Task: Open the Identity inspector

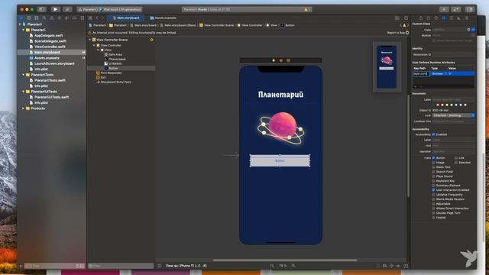Action: pos(444,18)
